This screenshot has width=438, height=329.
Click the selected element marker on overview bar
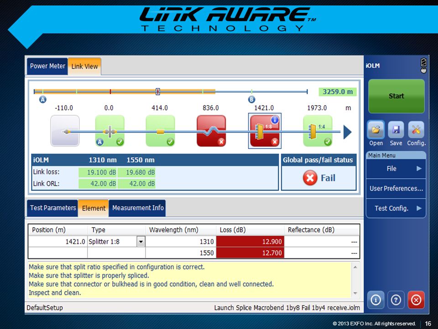pyautogui.click(x=158, y=91)
